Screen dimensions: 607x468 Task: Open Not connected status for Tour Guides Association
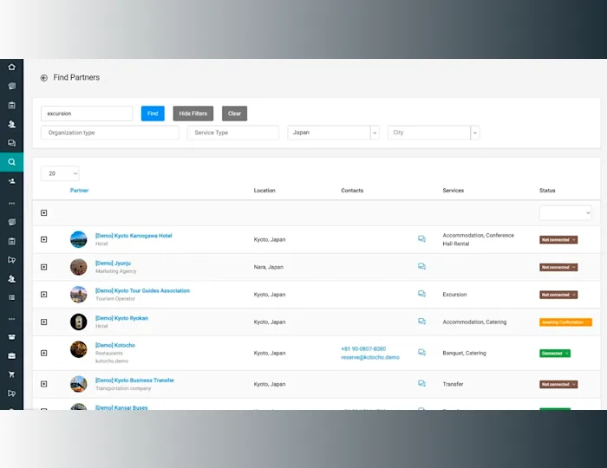(558, 295)
